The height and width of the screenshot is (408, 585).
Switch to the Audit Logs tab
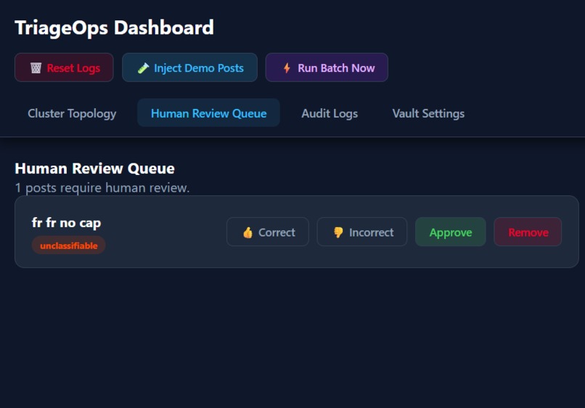point(330,113)
